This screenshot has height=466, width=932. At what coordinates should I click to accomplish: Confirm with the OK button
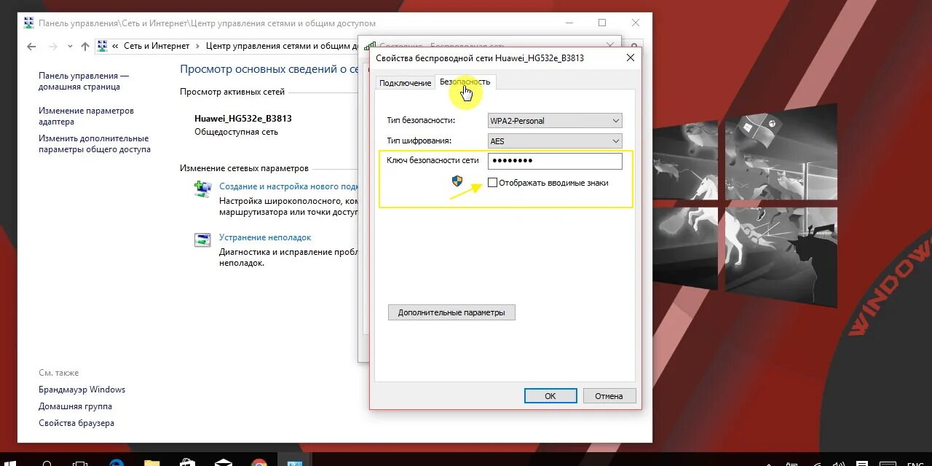point(550,396)
